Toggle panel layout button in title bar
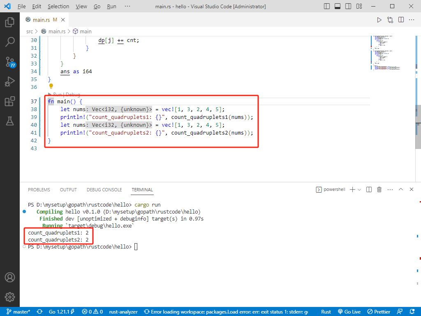Viewport: 421px width, 316px height. (x=338, y=6)
